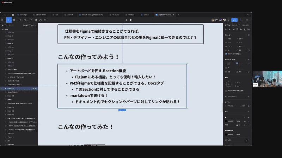Open the stroke position dropdown
The height and width of the screenshot is (158, 282).
pyautogui.click(x=227, y=125)
